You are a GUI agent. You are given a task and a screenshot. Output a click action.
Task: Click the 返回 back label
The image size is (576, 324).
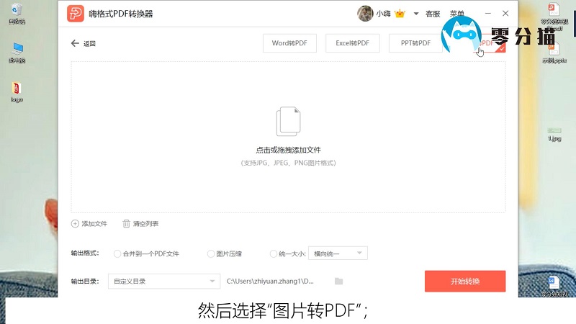(89, 44)
